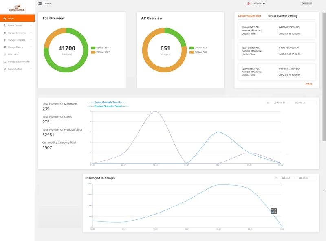Click the ESLs Check sidebar icon

[x=4, y=55]
